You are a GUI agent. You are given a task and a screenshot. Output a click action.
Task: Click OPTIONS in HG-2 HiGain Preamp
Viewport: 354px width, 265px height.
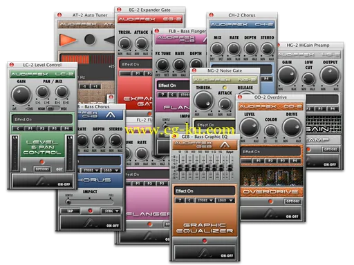(x=330, y=149)
